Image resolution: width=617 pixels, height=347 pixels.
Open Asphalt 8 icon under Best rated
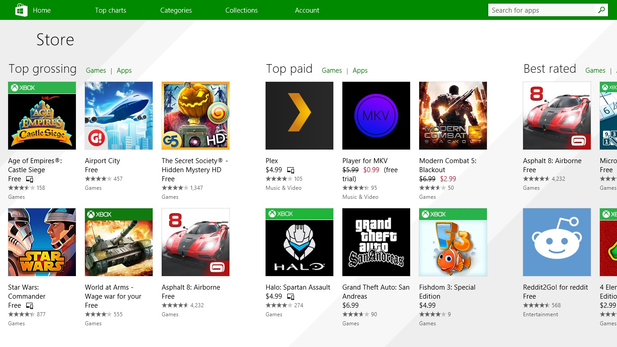pyautogui.click(x=557, y=116)
